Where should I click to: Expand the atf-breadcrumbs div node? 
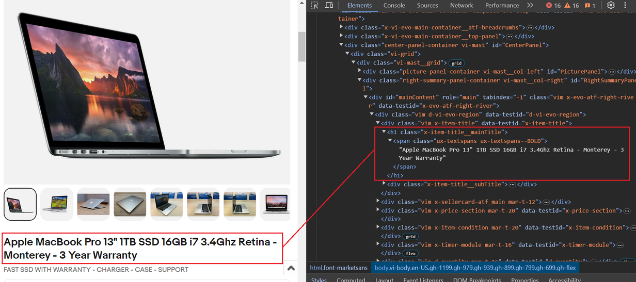click(x=341, y=27)
